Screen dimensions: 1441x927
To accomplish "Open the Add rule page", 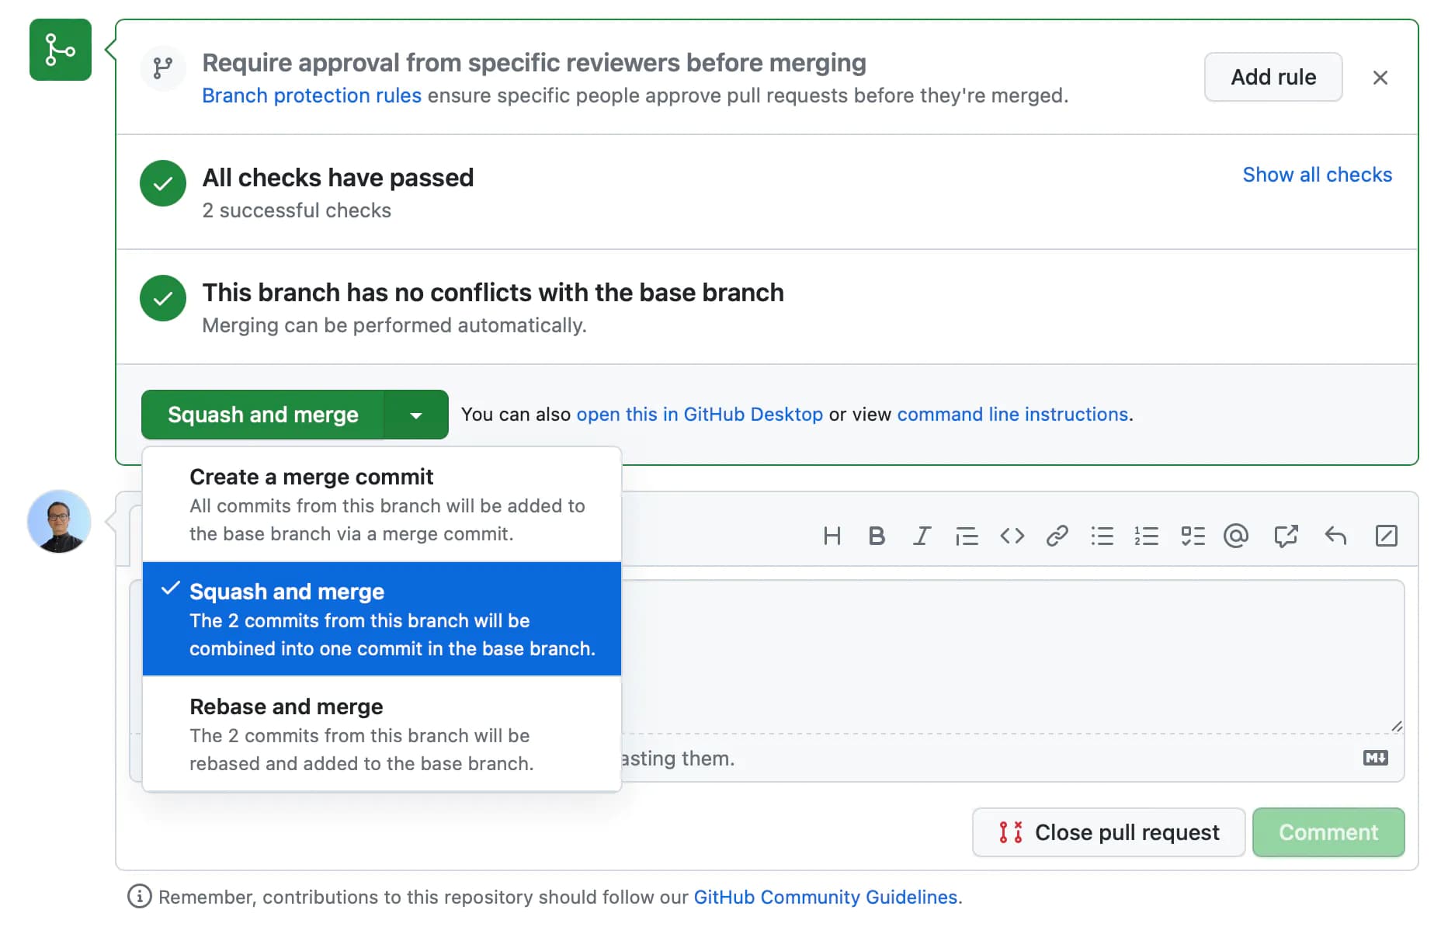I will pyautogui.click(x=1273, y=77).
